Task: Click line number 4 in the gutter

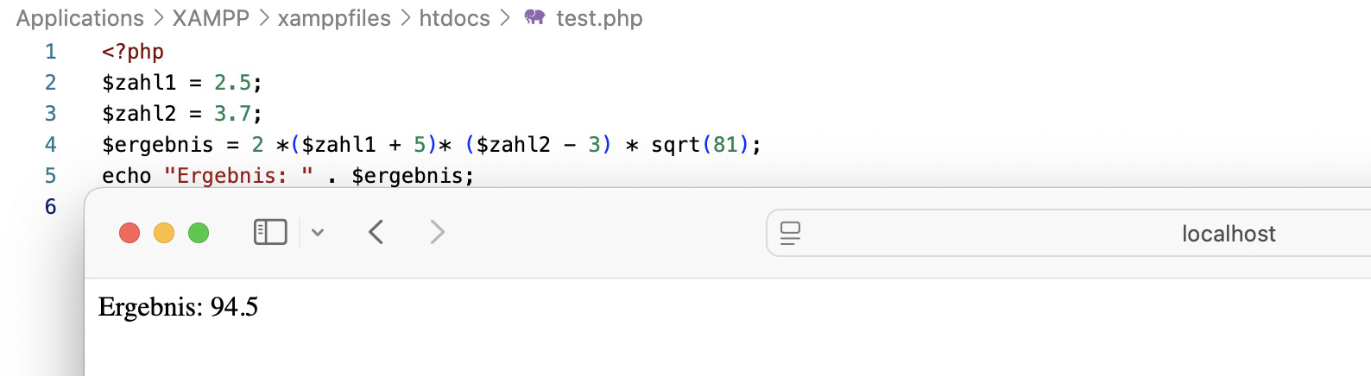Action: point(51,145)
